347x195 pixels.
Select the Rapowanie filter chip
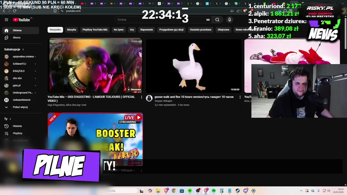pos(147,30)
